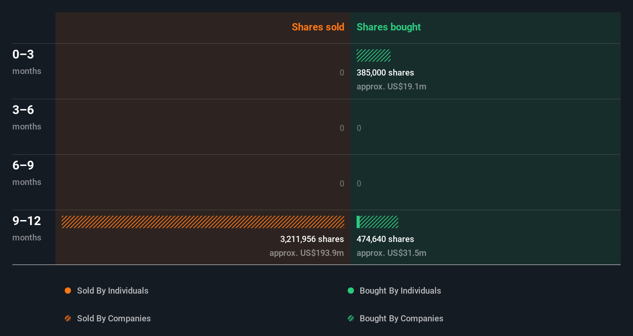Select the Sold By Companies legend label
Viewport: 633px width, 336px height.
[x=114, y=318]
